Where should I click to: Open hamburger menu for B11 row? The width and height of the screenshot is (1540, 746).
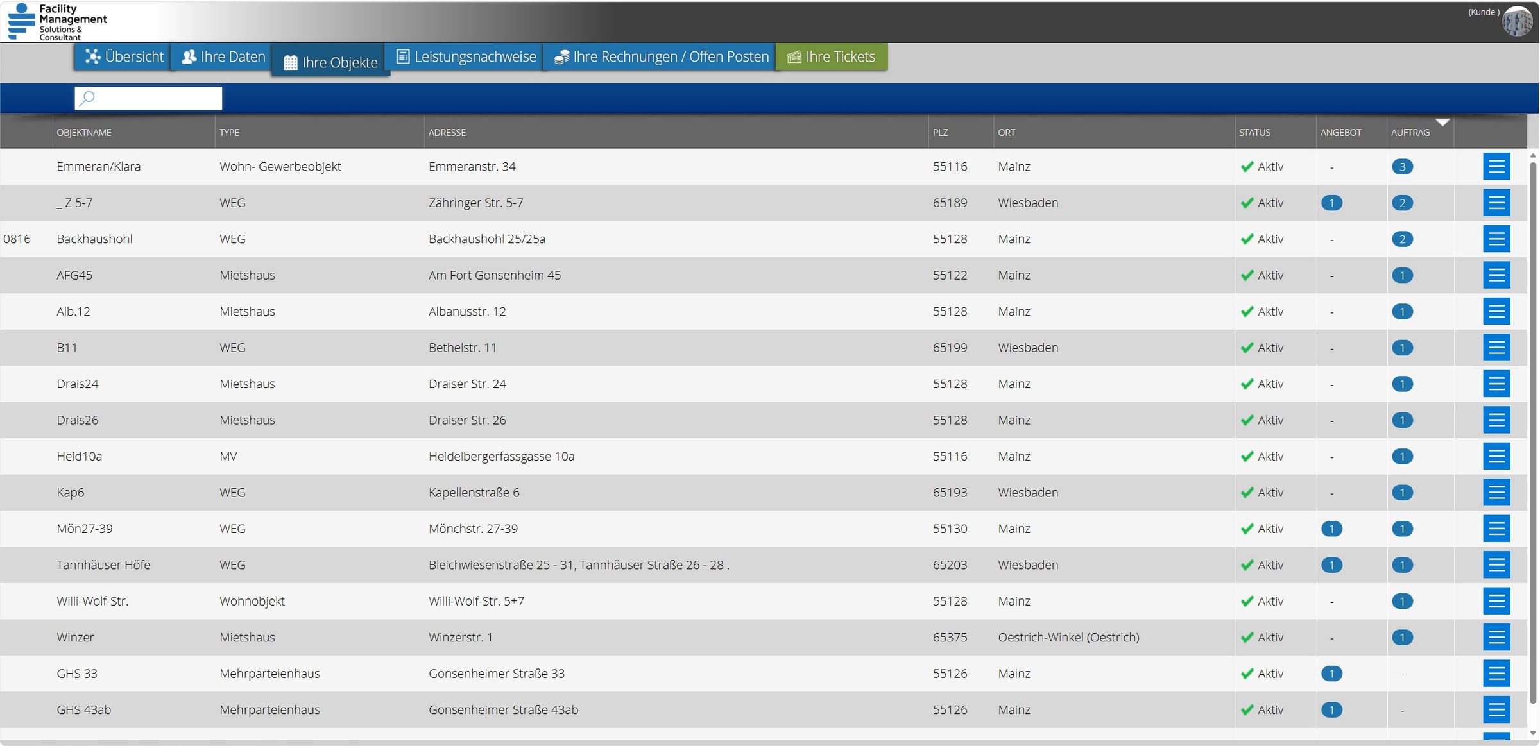1496,348
